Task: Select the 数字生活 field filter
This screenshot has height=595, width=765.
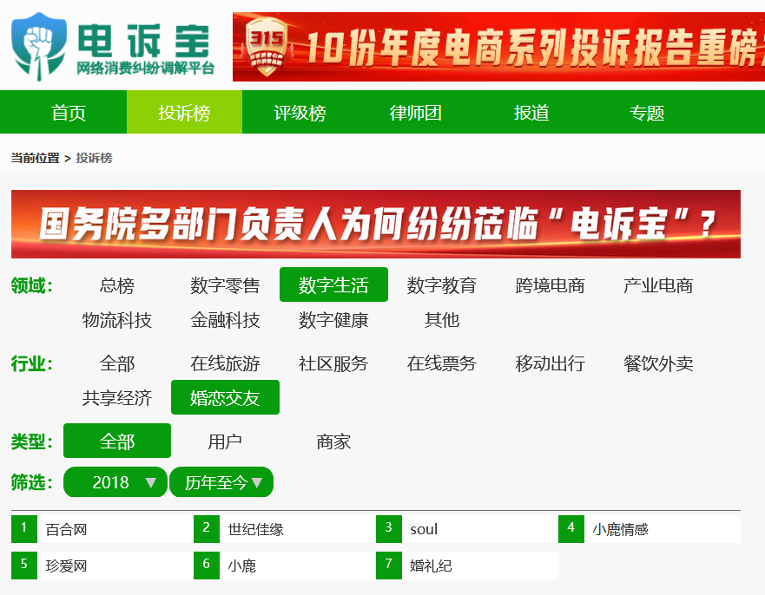Action: 333,285
